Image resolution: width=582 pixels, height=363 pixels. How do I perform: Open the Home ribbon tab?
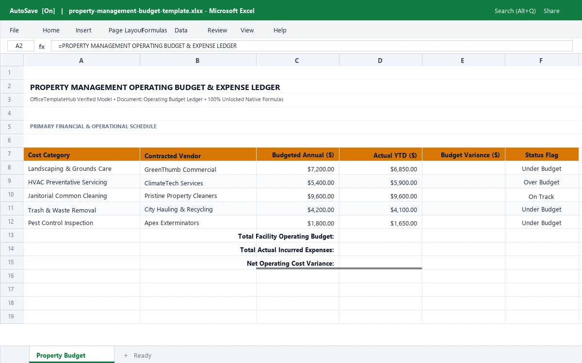pos(51,30)
